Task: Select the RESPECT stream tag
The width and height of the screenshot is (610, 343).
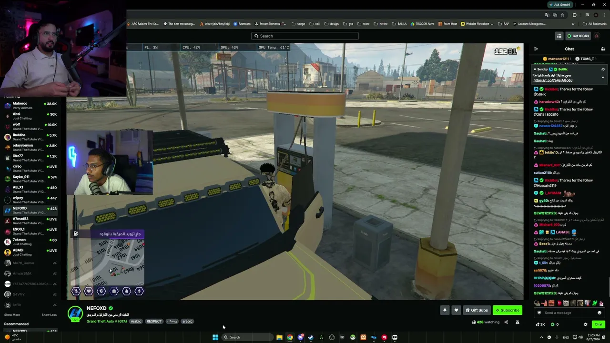Action: (154, 321)
